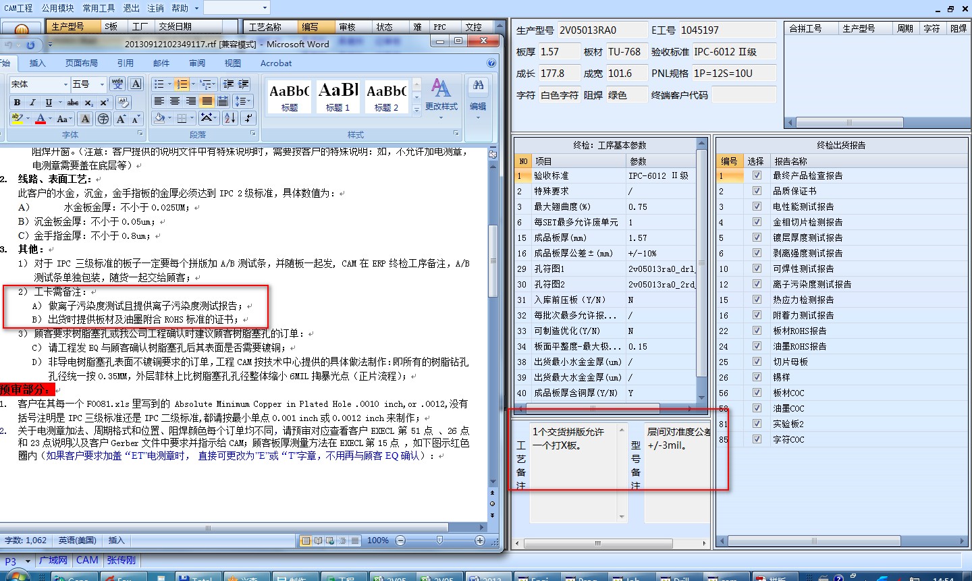Screen dimensions: 972x581
Task: Center the paragraph text
Action: (x=175, y=101)
